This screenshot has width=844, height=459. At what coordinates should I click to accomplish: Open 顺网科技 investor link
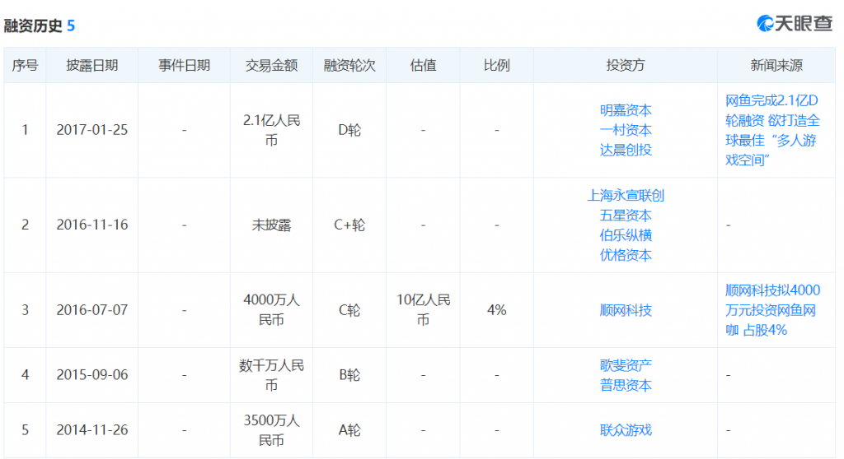coord(626,310)
